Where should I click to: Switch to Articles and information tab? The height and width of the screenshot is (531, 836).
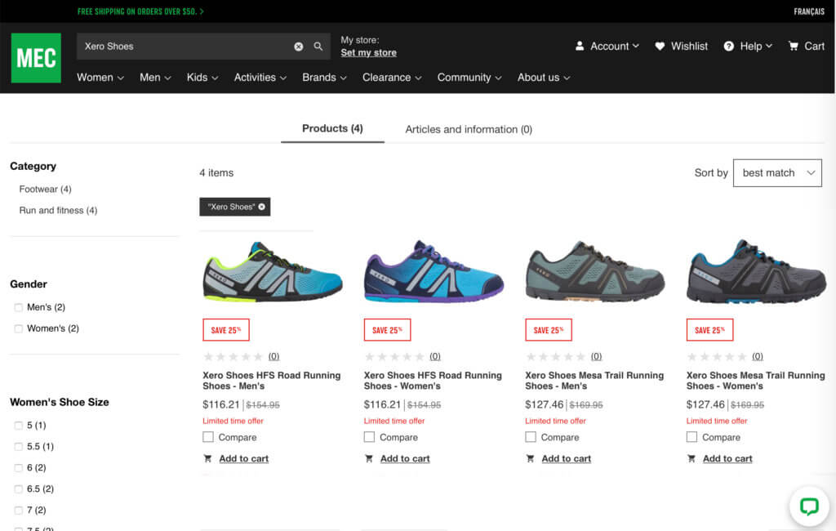click(469, 129)
